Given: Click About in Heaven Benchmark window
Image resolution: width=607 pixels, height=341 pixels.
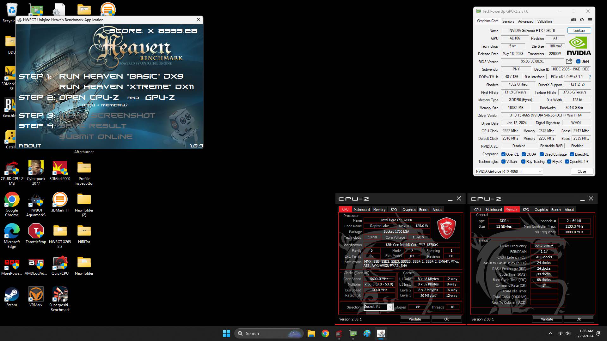Looking at the screenshot, I should tap(30, 146).
